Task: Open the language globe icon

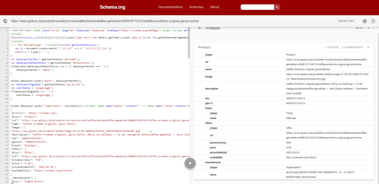Action: [365, 21]
